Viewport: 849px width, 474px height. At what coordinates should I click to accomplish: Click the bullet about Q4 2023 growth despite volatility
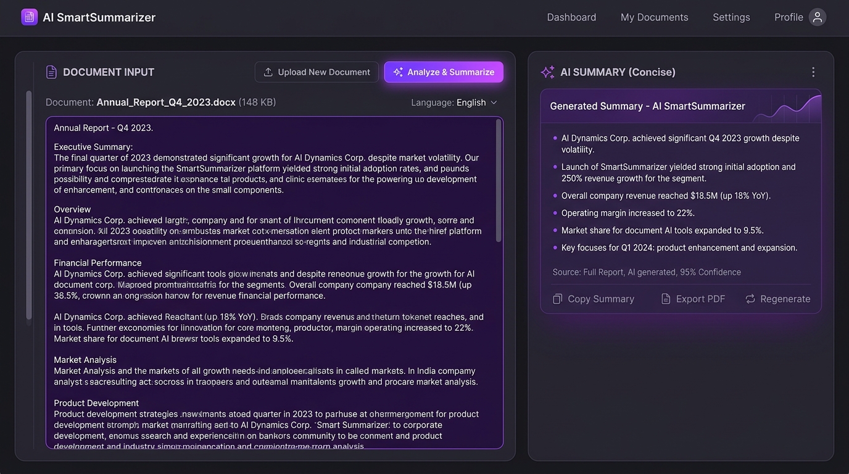click(x=681, y=144)
